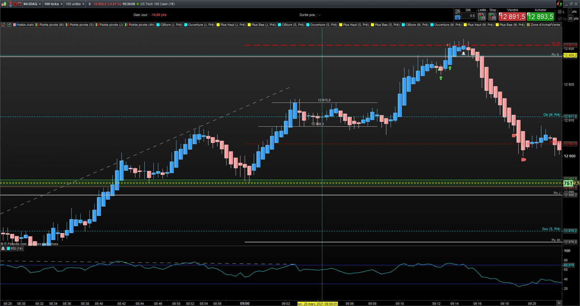Open the NASDAQ instrument dropdown
Screen dimensions: 580x306
[32, 4]
